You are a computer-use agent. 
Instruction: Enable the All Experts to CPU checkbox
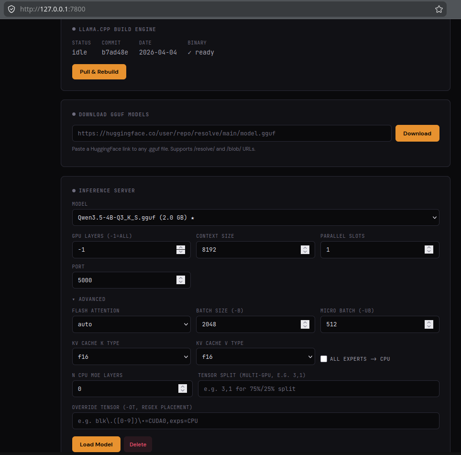[x=324, y=359]
